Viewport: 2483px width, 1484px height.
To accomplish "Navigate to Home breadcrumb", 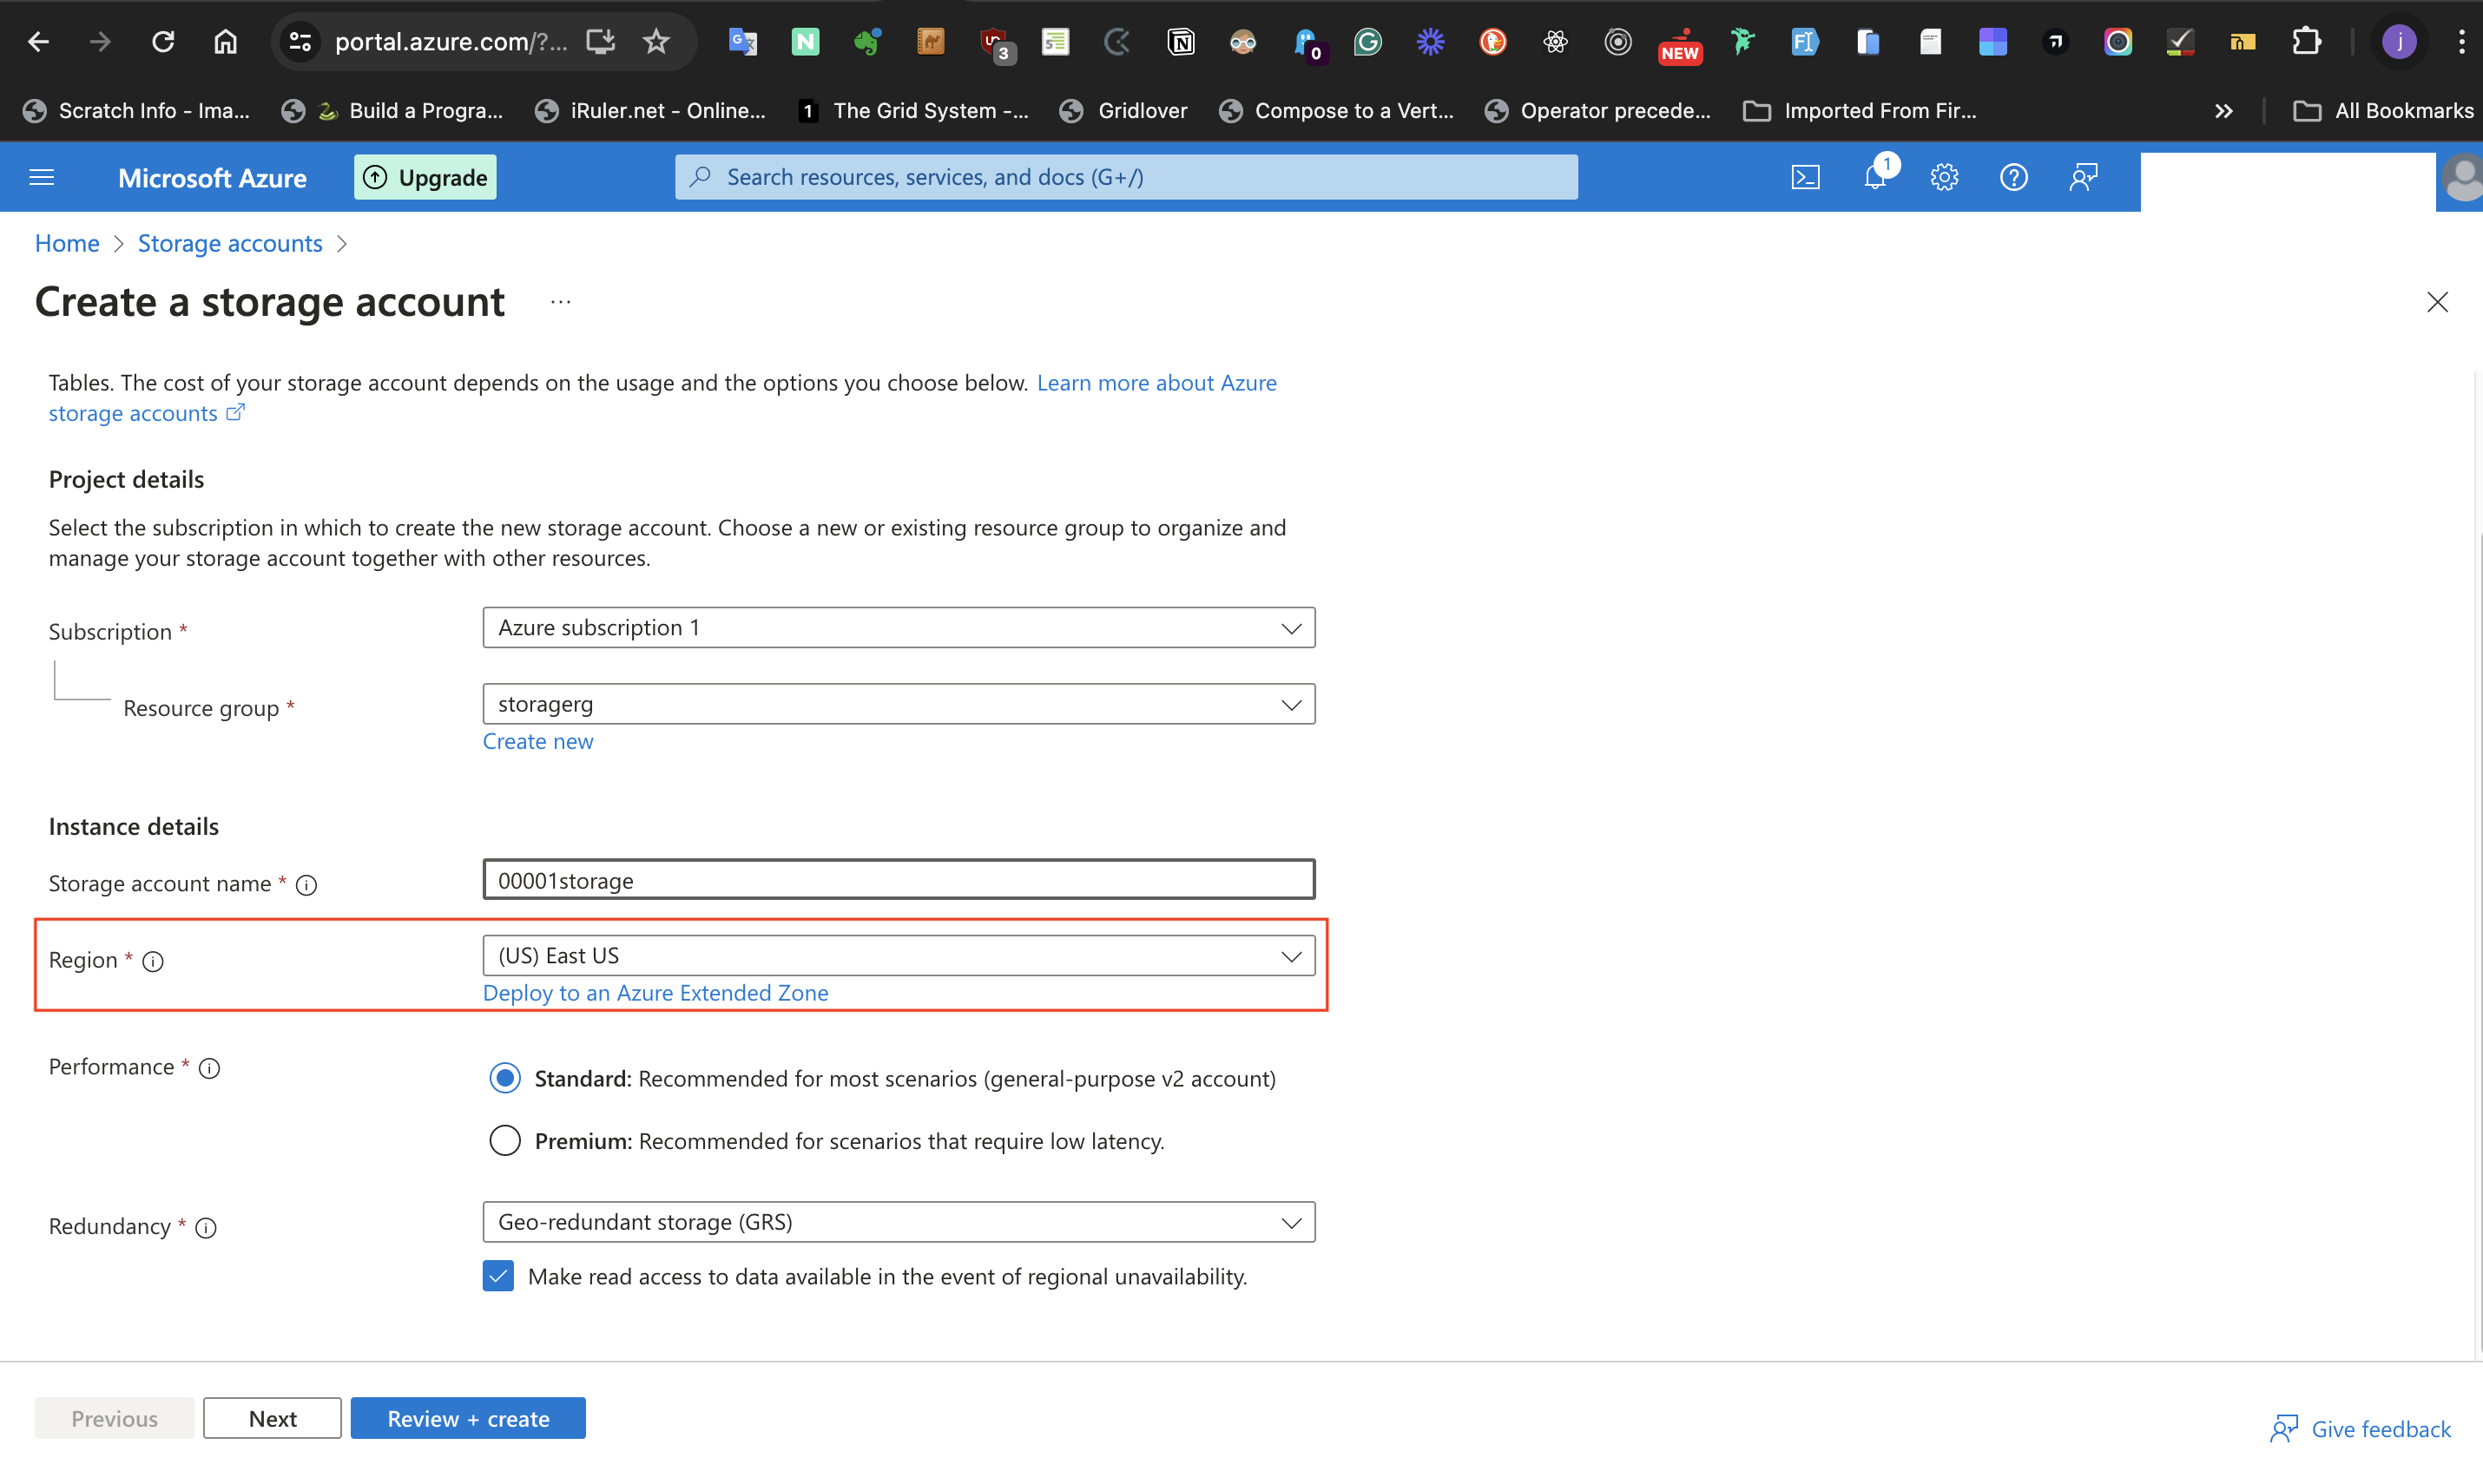I will coord(67,243).
